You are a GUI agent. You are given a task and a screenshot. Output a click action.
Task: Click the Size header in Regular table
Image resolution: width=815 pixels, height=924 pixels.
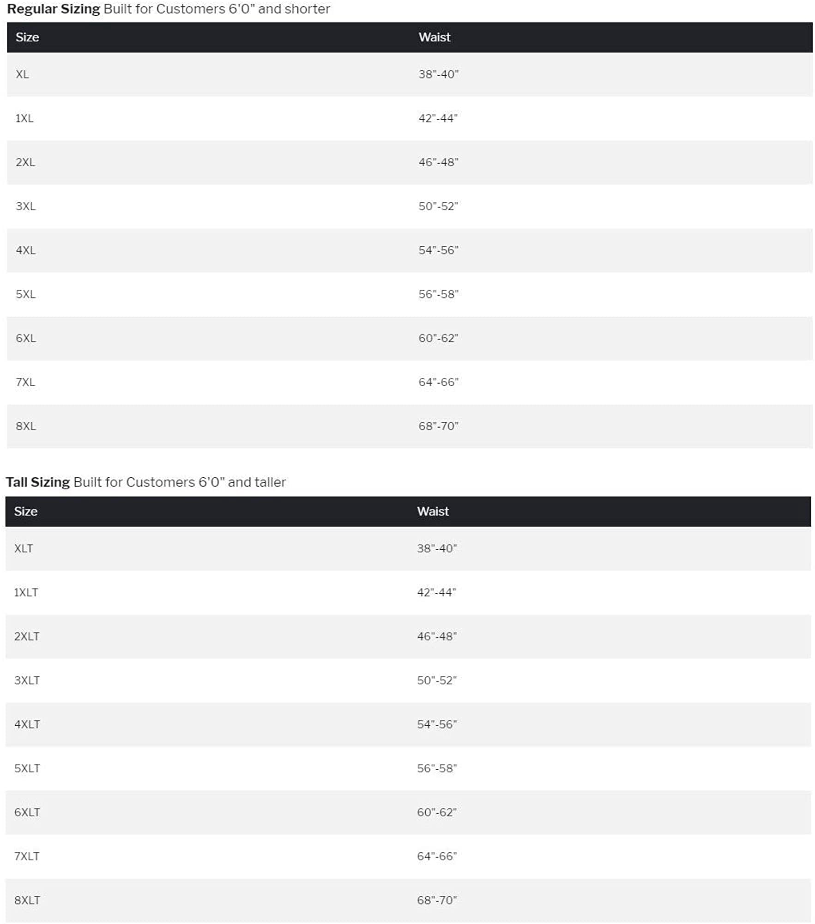(27, 37)
